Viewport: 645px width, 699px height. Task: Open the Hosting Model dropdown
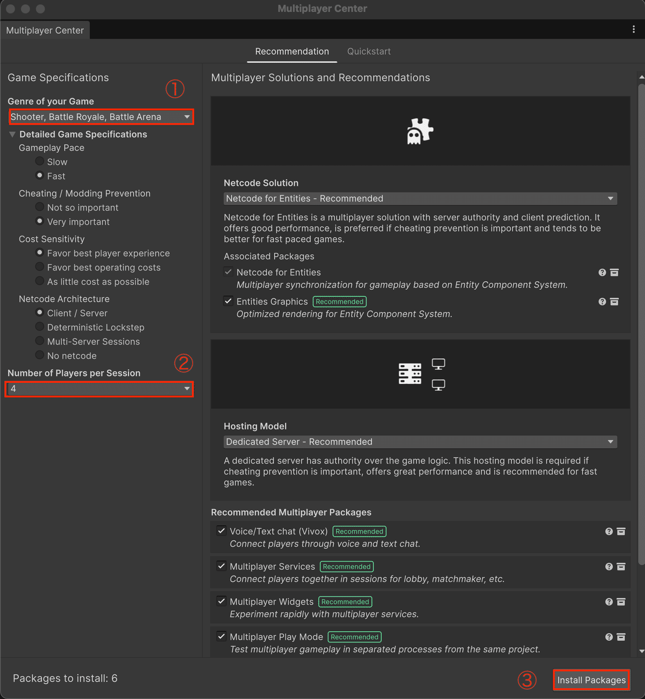point(420,441)
